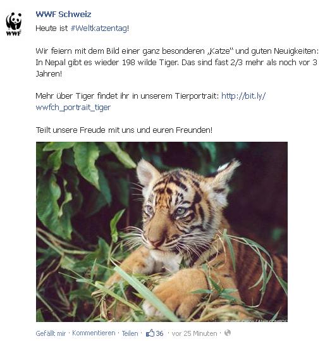
Task: Open the WWF Schweiz page name link
Action: (x=63, y=15)
